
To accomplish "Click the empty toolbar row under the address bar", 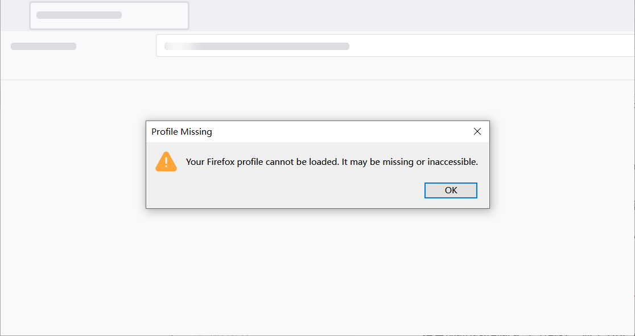I will (317, 69).
